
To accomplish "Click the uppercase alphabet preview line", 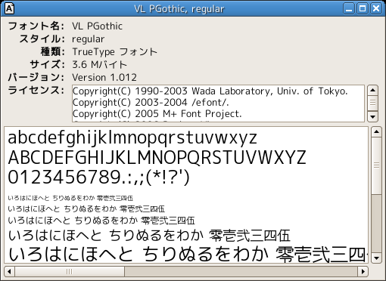I will tap(157, 157).
